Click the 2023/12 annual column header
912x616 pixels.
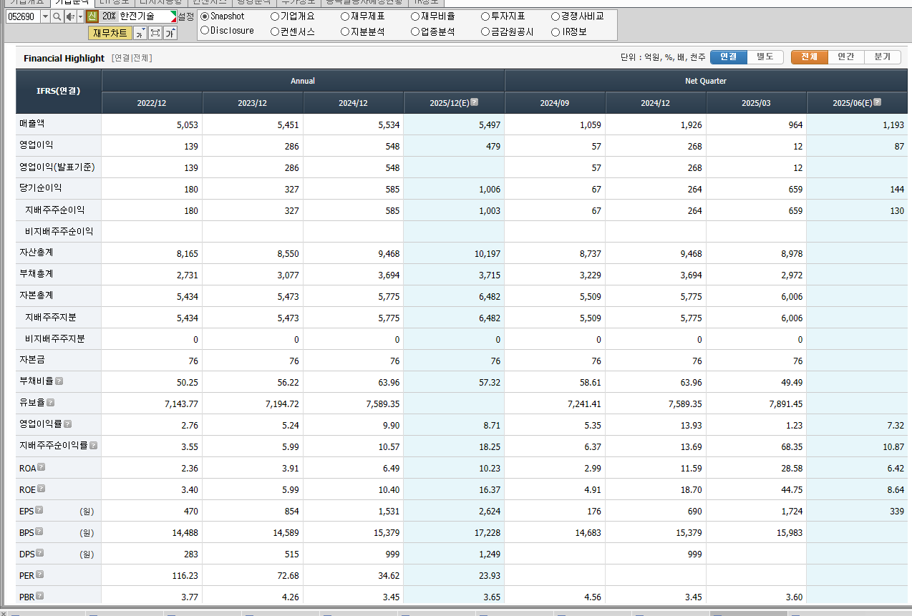[x=253, y=103]
